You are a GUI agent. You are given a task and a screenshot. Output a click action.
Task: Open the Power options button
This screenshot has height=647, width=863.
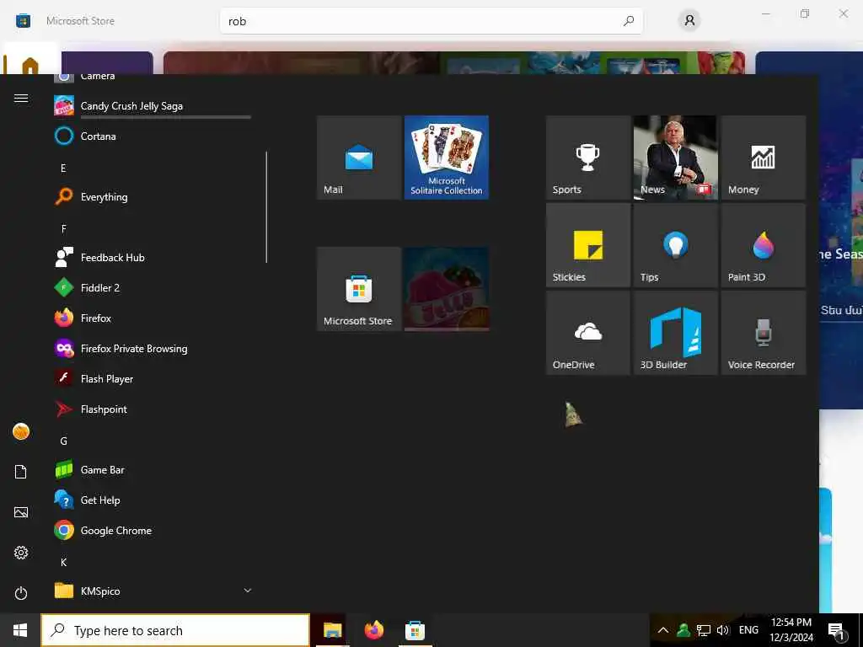pyautogui.click(x=21, y=593)
